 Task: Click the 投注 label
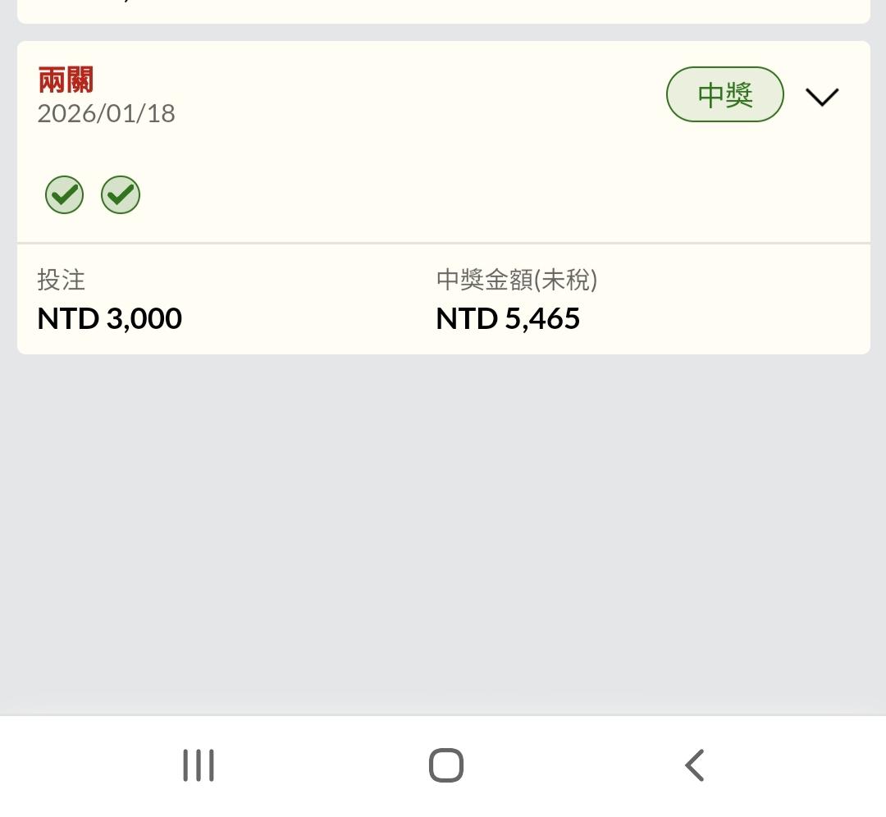pos(62,281)
